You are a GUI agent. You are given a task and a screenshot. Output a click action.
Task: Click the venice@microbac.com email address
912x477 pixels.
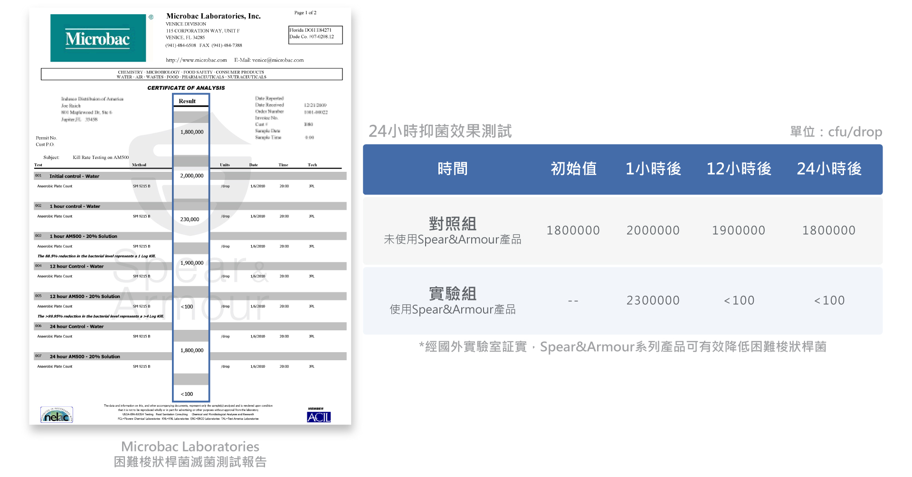point(277,60)
